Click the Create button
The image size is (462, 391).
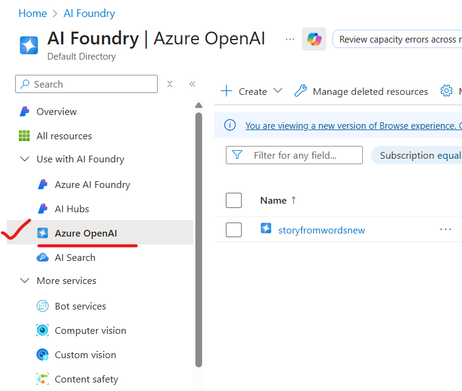[x=251, y=91]
